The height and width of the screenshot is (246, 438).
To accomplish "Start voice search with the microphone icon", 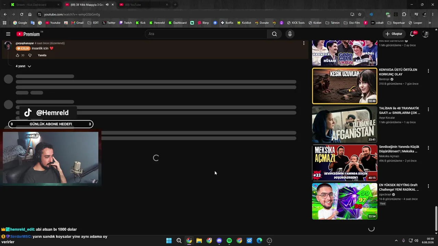I will [x=290, y=34].
